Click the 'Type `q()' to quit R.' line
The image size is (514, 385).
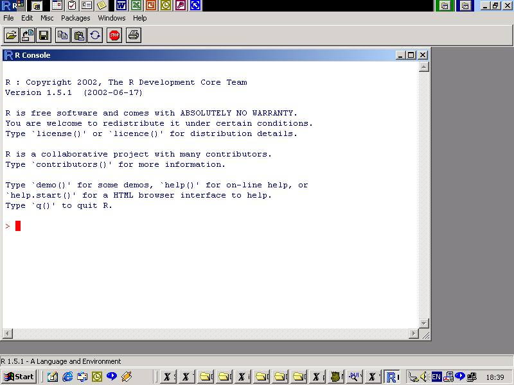pyautogui.click(x=59, y=205)
